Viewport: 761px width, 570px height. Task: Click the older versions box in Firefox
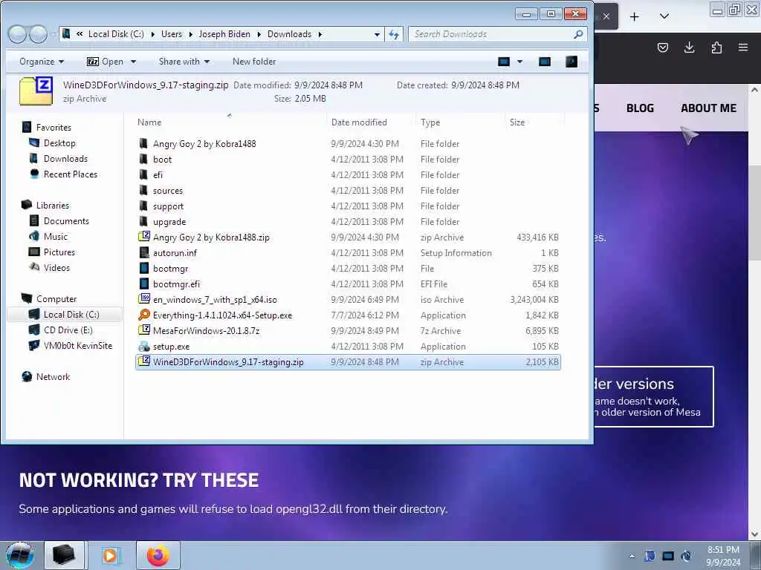[653, 397]
